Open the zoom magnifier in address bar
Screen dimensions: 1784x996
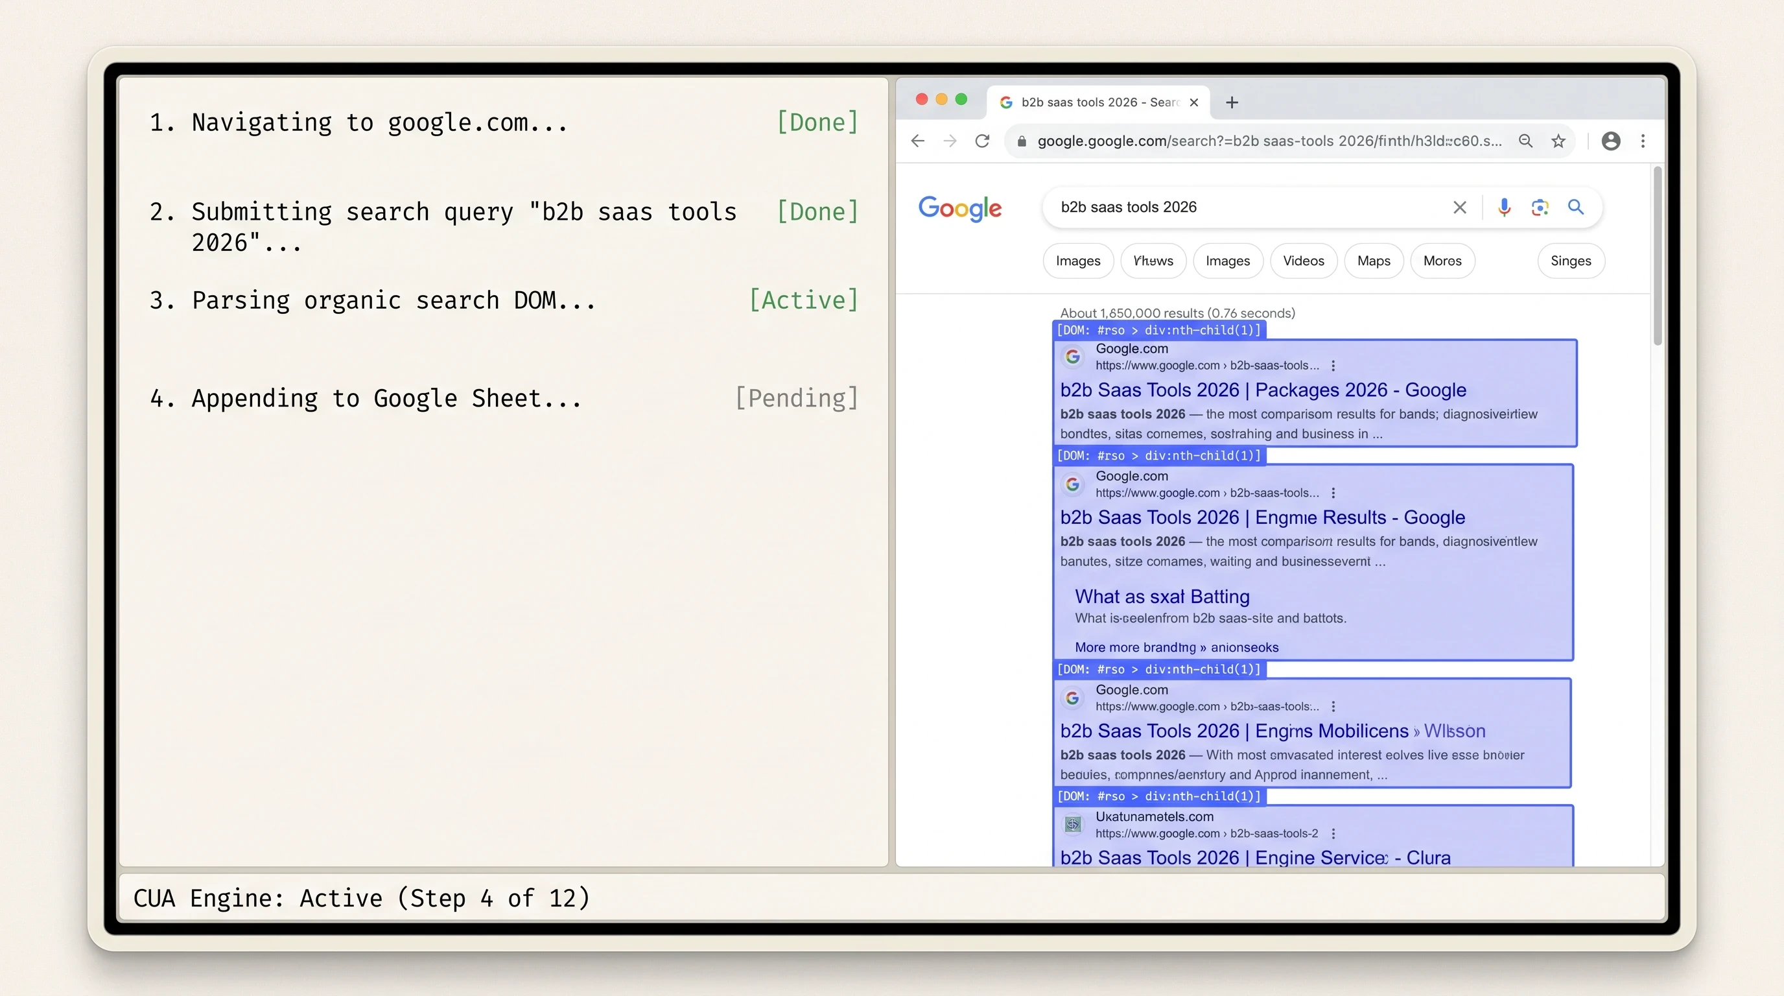click(x=1525, y=141)
